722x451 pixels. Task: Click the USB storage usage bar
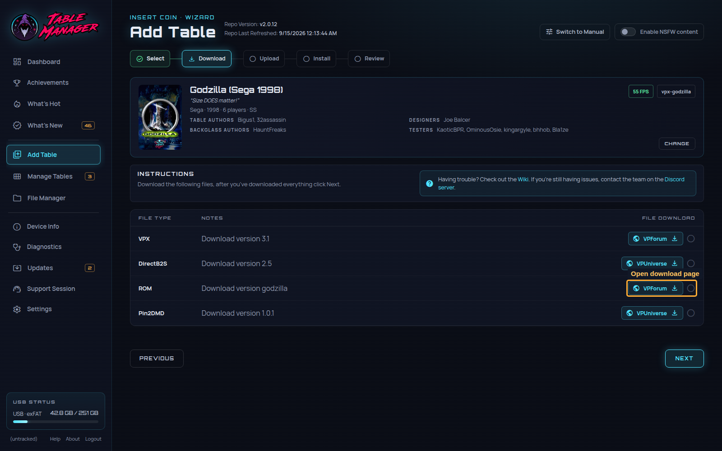pyautogui.click(x=56, y=422)
